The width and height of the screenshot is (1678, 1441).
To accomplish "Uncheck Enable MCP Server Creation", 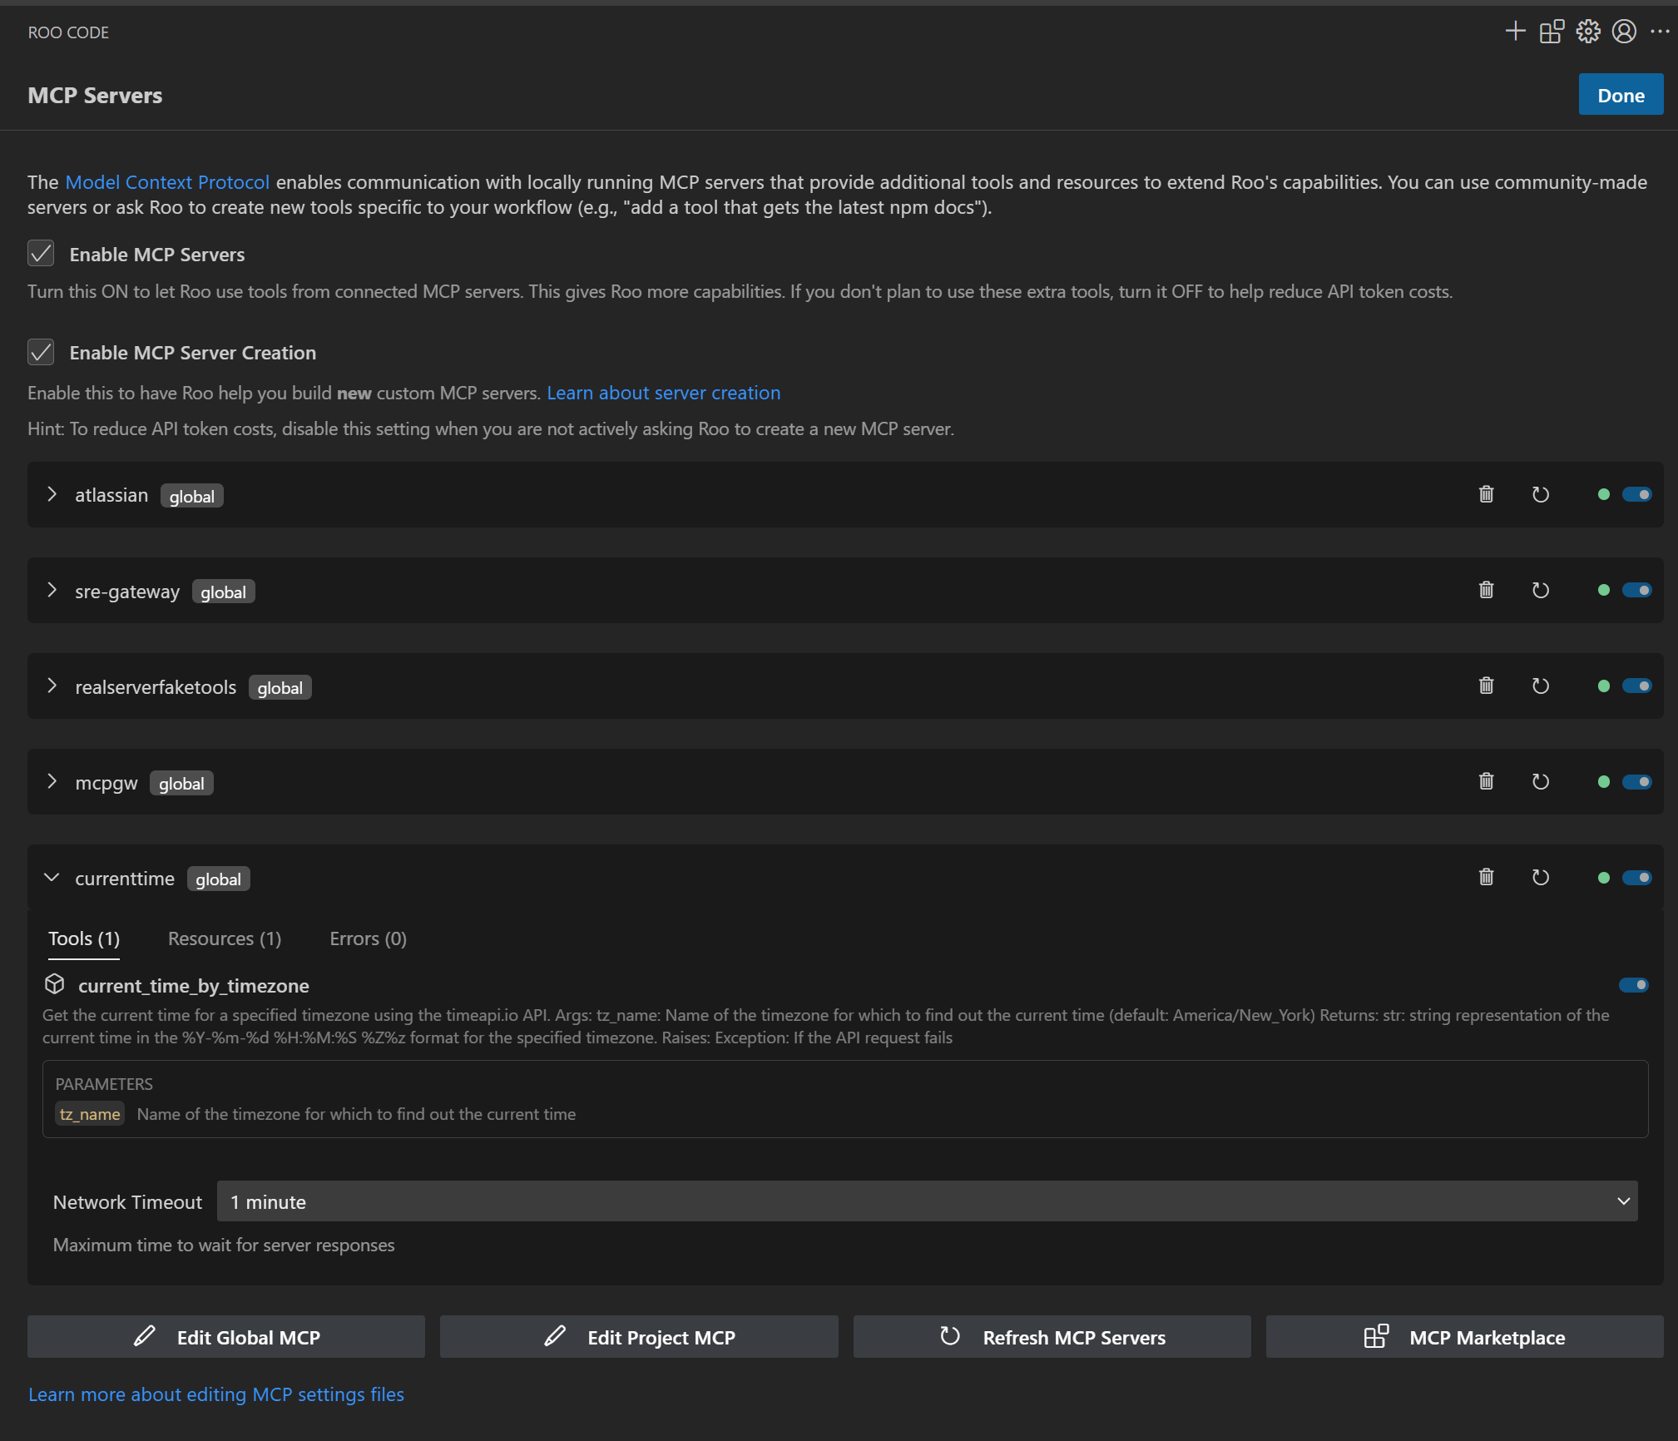I will tap(41, 352).
